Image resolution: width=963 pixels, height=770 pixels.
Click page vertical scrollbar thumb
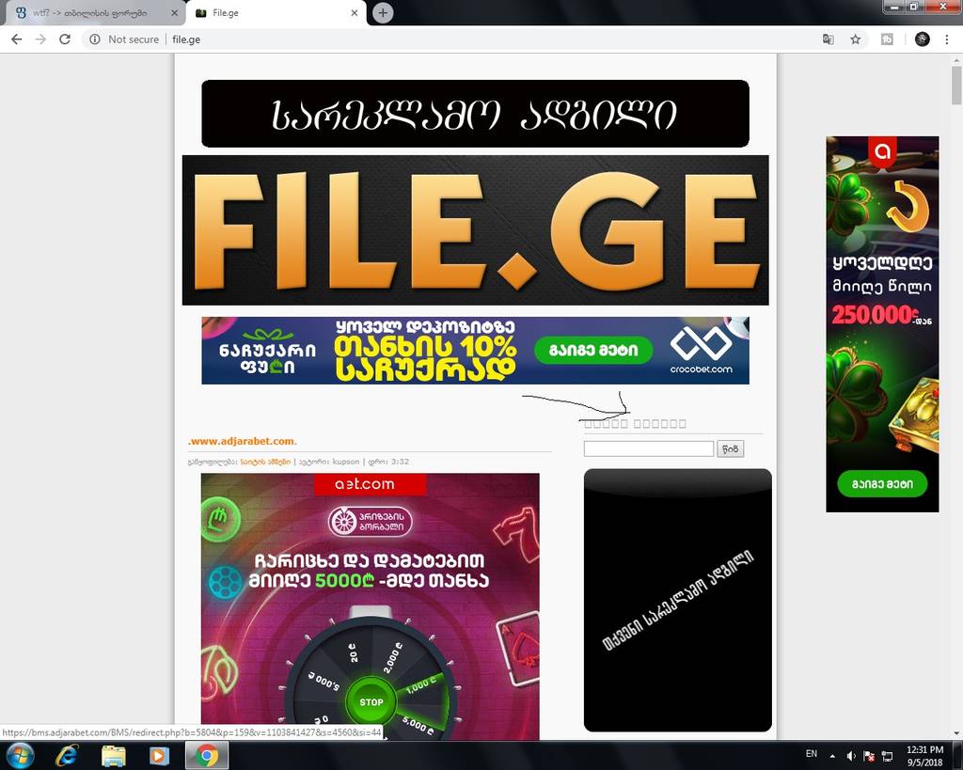956,85
